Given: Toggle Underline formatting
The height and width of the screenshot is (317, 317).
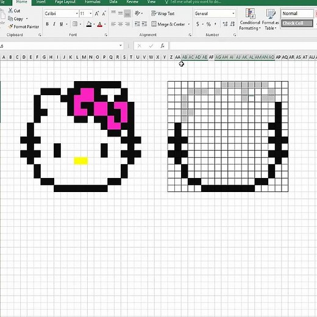Looking at the screenshot, I should (61, 24).
